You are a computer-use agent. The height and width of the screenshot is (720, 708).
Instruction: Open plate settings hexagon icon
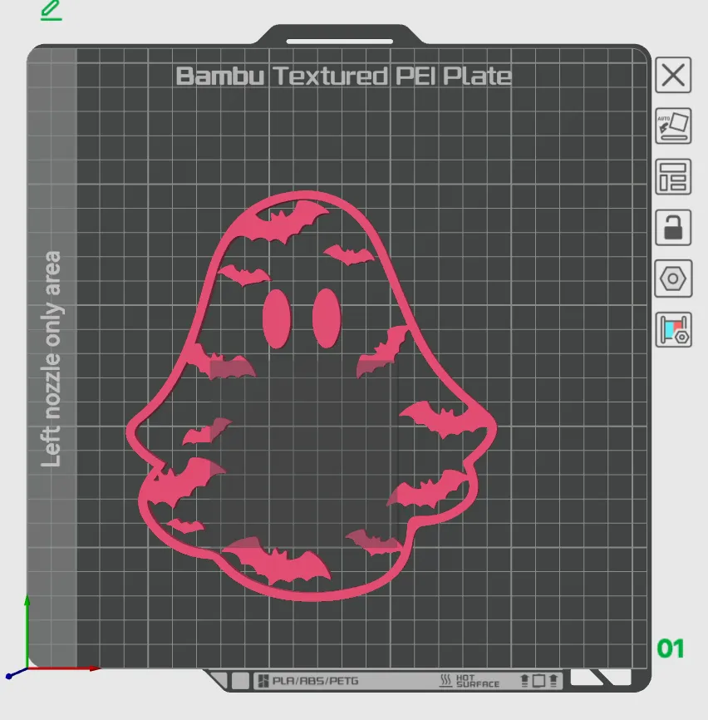[672, 279]
